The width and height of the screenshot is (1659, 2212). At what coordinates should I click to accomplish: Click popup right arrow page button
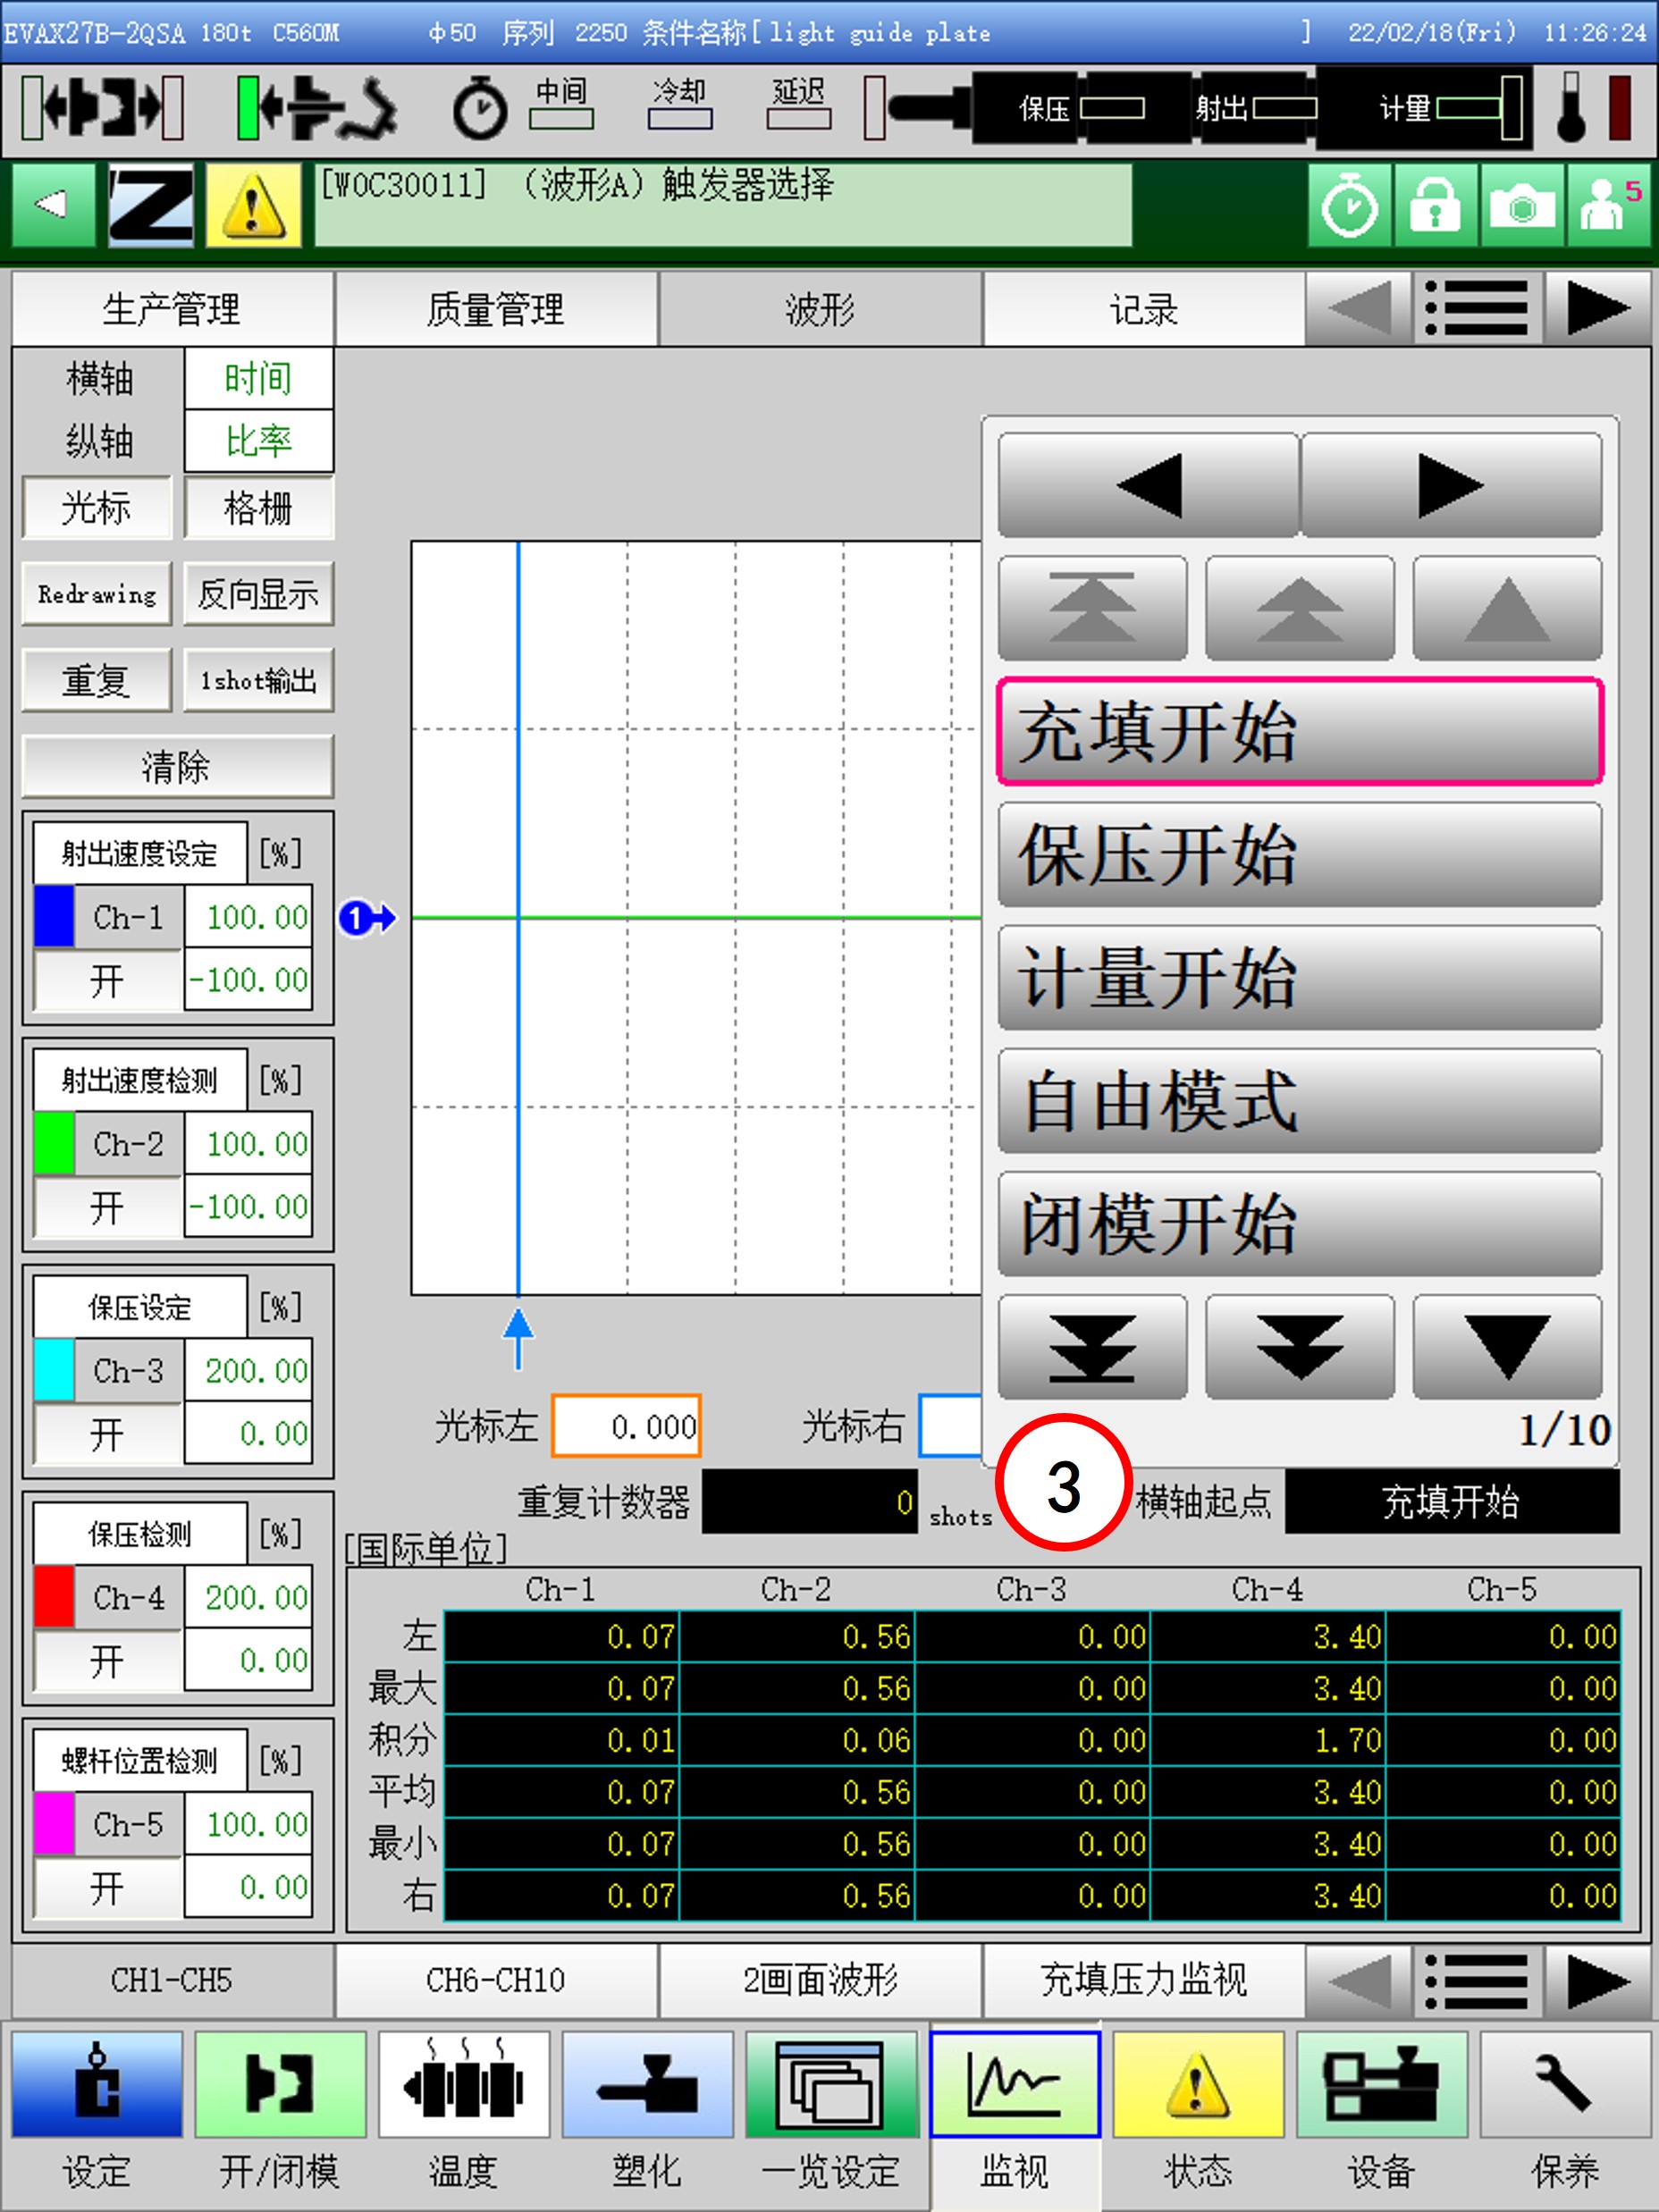point(1452,485)
